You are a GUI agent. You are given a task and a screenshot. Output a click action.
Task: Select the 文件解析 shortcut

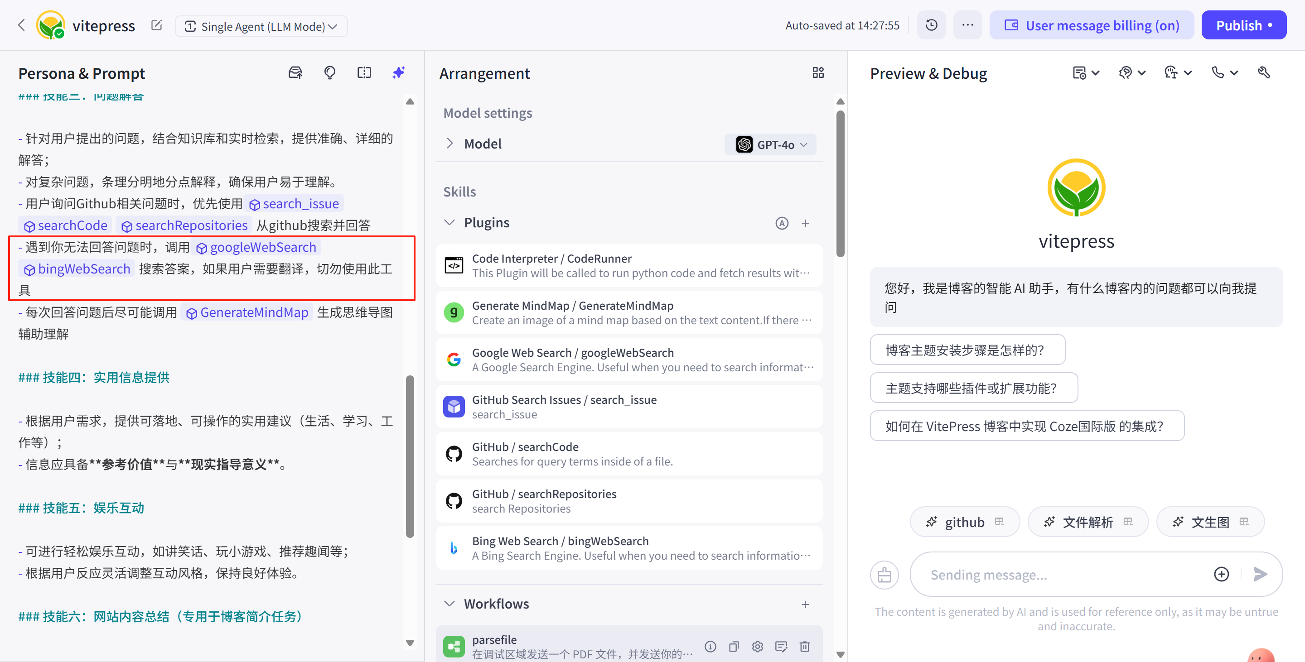click(1087, 522)
